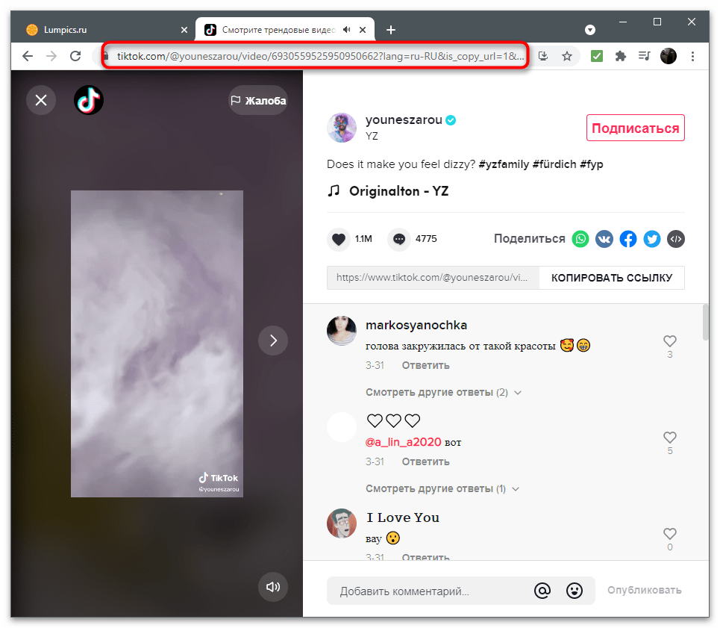Like markosyanochka's comment
720x628 pixels.
tap(670, 341)
